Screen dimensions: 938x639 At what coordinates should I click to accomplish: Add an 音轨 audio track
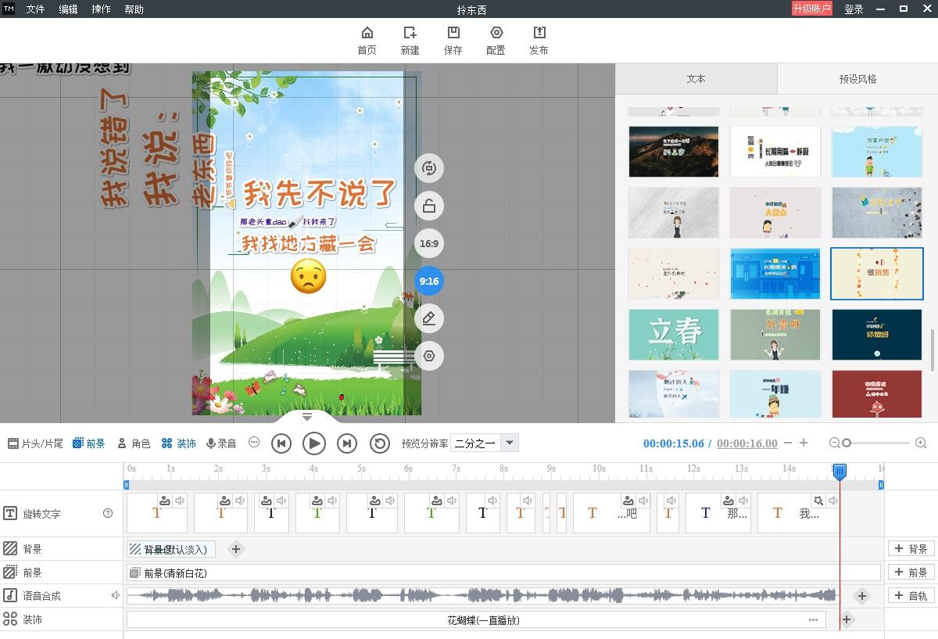point(911,596)
